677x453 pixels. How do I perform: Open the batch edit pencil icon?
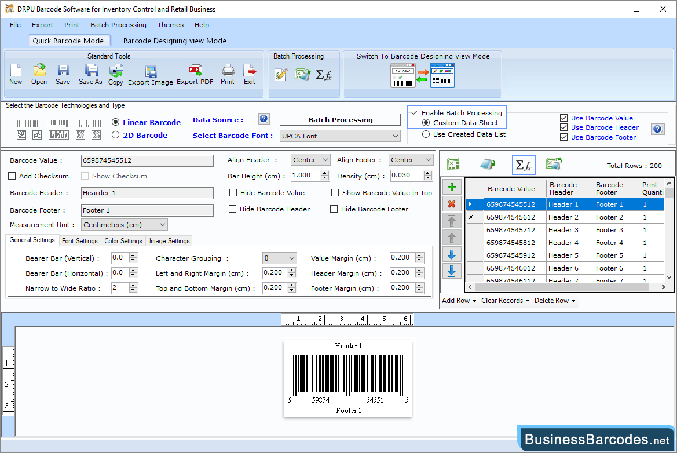(281, 75)
